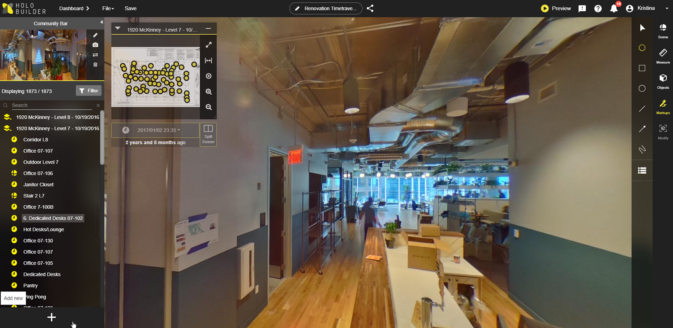This screenshot has width=673, height=328.
Task: Focus the scene Search field
Action: 53,105
